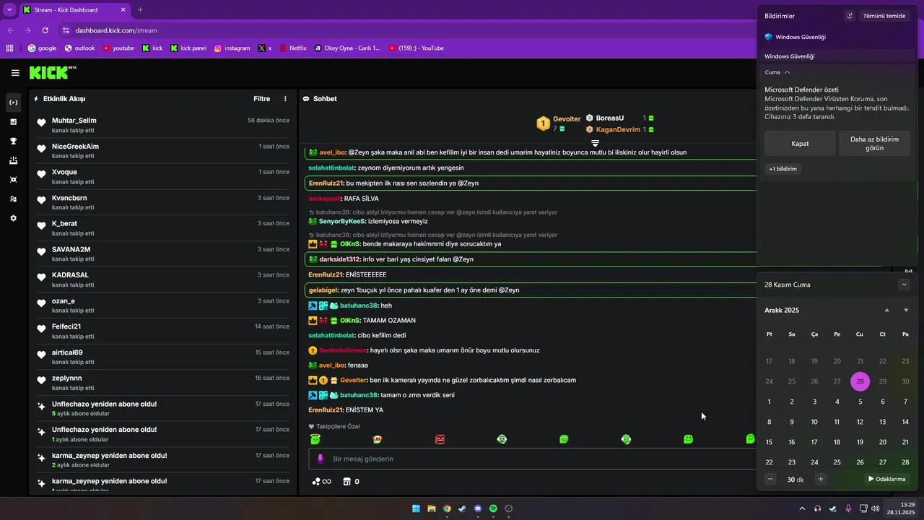The image size is (924, 520).
Task: Open the Chrome apps grid in bookmarks bar
Action: coord(9,48)
